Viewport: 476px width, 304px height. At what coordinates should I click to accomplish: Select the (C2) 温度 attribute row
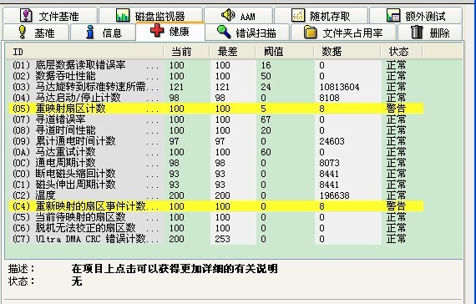tap(217, 195)
